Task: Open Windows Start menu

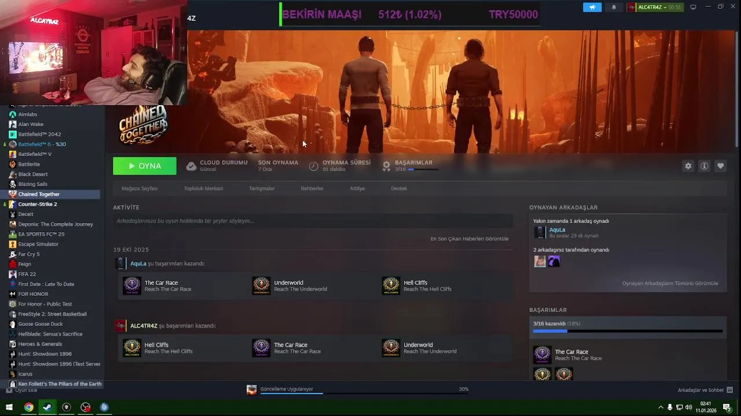Action: [x=9, y=407]
